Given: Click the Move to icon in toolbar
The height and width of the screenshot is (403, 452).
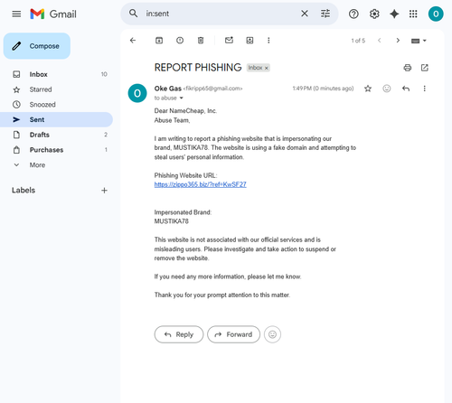Looking at the screenshot, I should pos(250,41).
